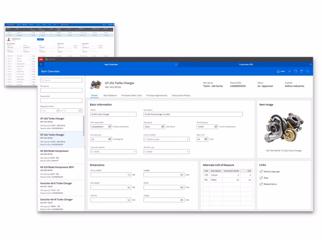322x240 pixels.
Task: Click the Infor logo icon
Action: 41,59
